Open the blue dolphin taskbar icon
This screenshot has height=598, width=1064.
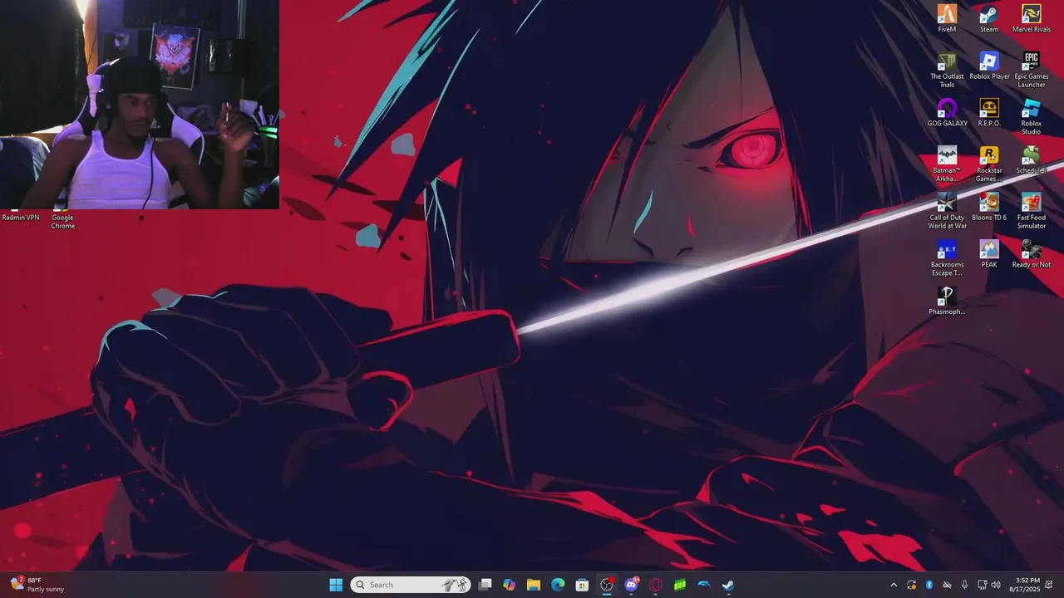[x=704, y=585]
